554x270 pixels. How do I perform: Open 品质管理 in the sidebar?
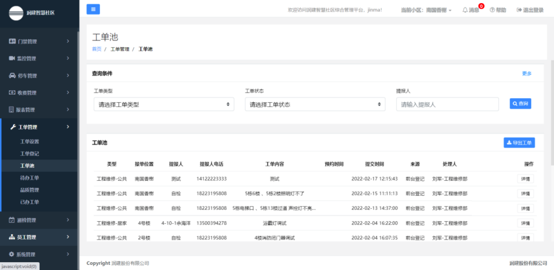(x=29, y=190)
